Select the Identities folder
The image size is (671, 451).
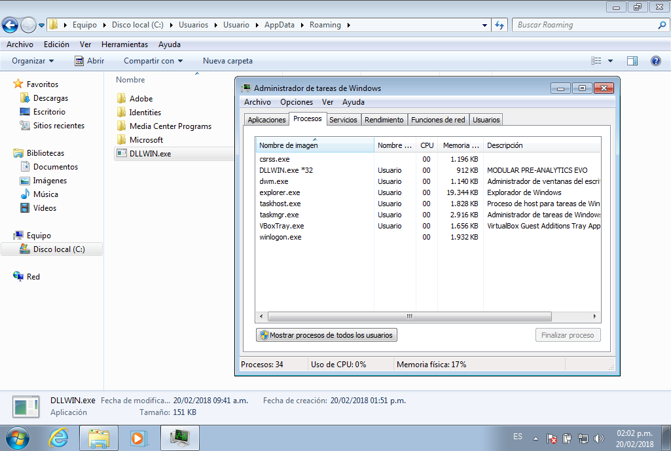139,112
